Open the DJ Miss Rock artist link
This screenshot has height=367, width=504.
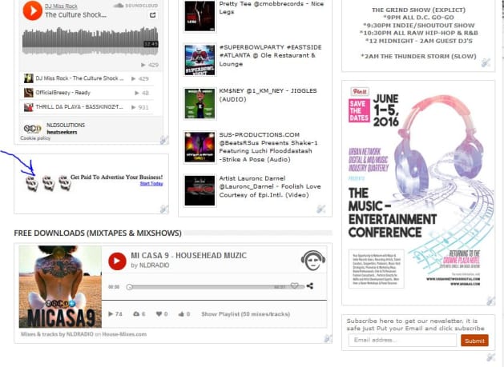[61, 6]
